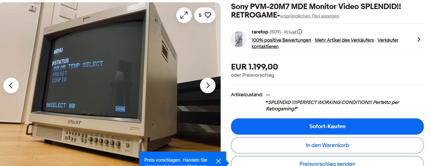
Task: View the 100% positive Bewertungen link
Action: pos(281,40)
